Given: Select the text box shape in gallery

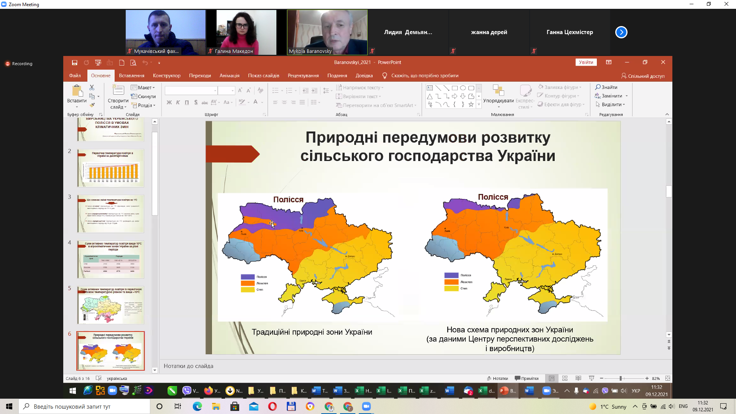Looking at the screenshot, I should 430,88.
